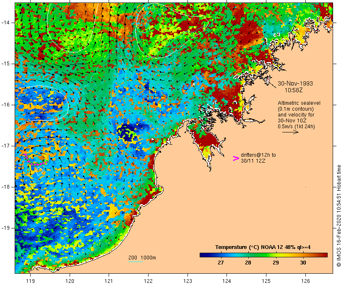Click the dark blue end of the colorbar

pos(203,255)
